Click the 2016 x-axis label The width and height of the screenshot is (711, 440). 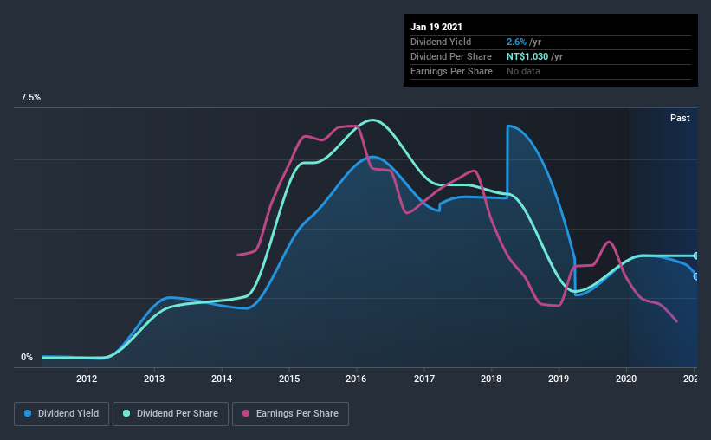[x=356, y=379]
